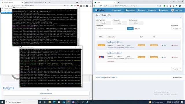Open Task View on the taskbar
The image size is (185, 104).
[x=45, y=102]
